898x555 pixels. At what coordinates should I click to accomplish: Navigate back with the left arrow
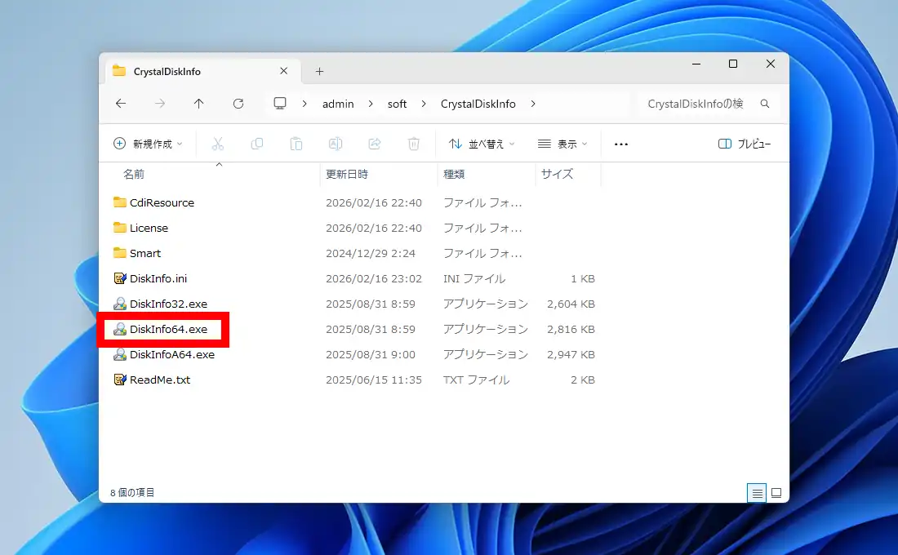click(121, 104)
